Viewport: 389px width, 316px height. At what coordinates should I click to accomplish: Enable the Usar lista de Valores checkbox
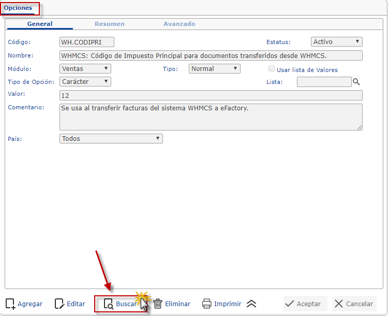(272, 68)
